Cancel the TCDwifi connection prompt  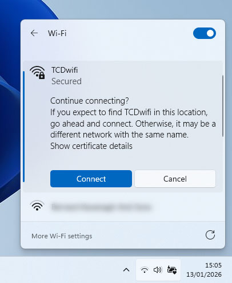(x=175, y=179)
